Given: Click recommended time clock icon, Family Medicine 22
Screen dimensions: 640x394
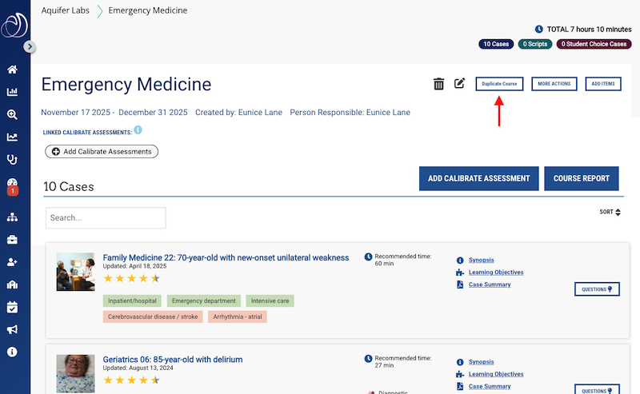Looking at the screenshot, I should (368, 257).
